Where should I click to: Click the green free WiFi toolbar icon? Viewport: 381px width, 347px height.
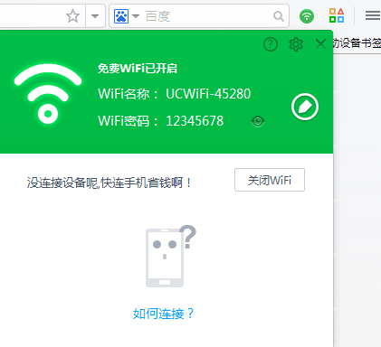(307, 16)
